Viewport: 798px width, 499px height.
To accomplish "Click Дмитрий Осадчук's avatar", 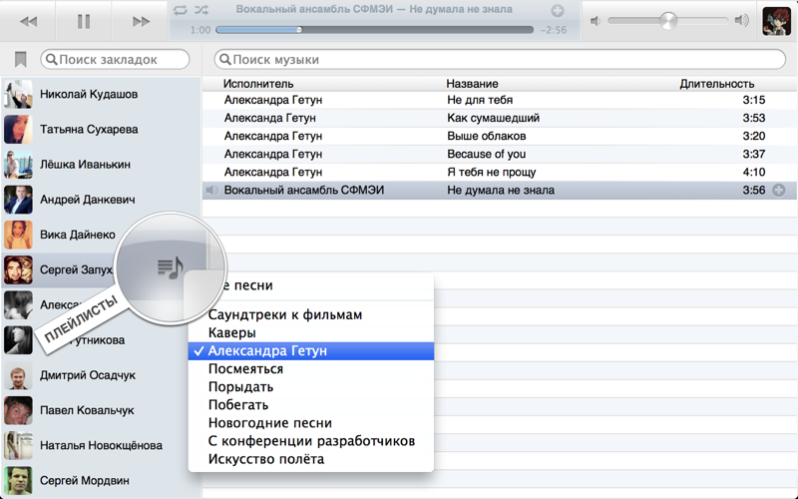I will [x=18, y=375].
